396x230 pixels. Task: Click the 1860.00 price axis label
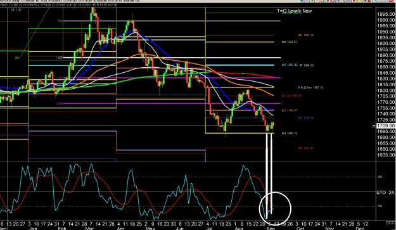click(386, 67)
